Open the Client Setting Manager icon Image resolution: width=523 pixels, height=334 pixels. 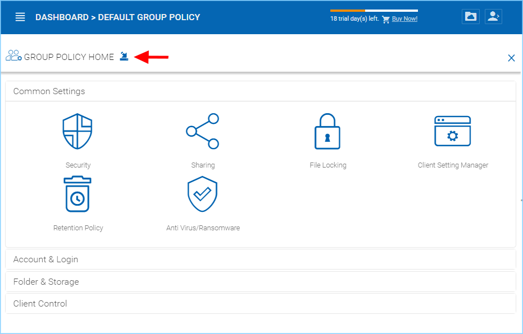point(452,131)
